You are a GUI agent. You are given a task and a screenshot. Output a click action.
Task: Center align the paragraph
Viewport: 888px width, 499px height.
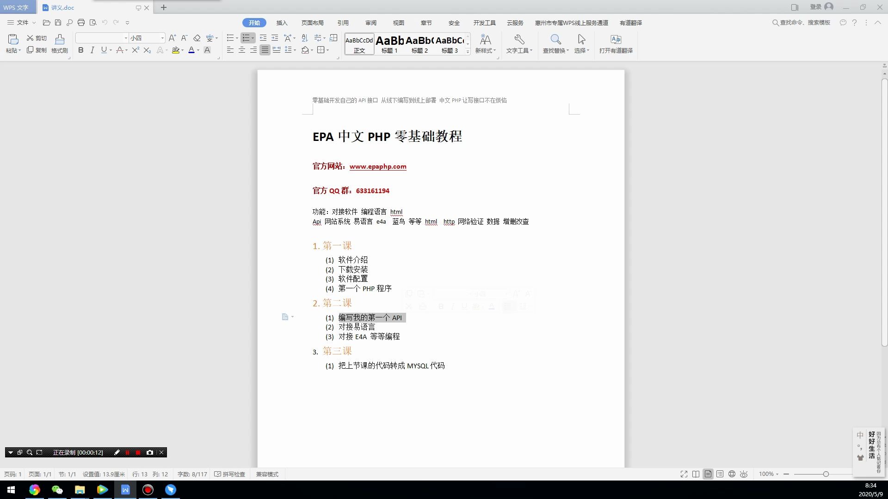pyautogui.click(x=241, y=50)
